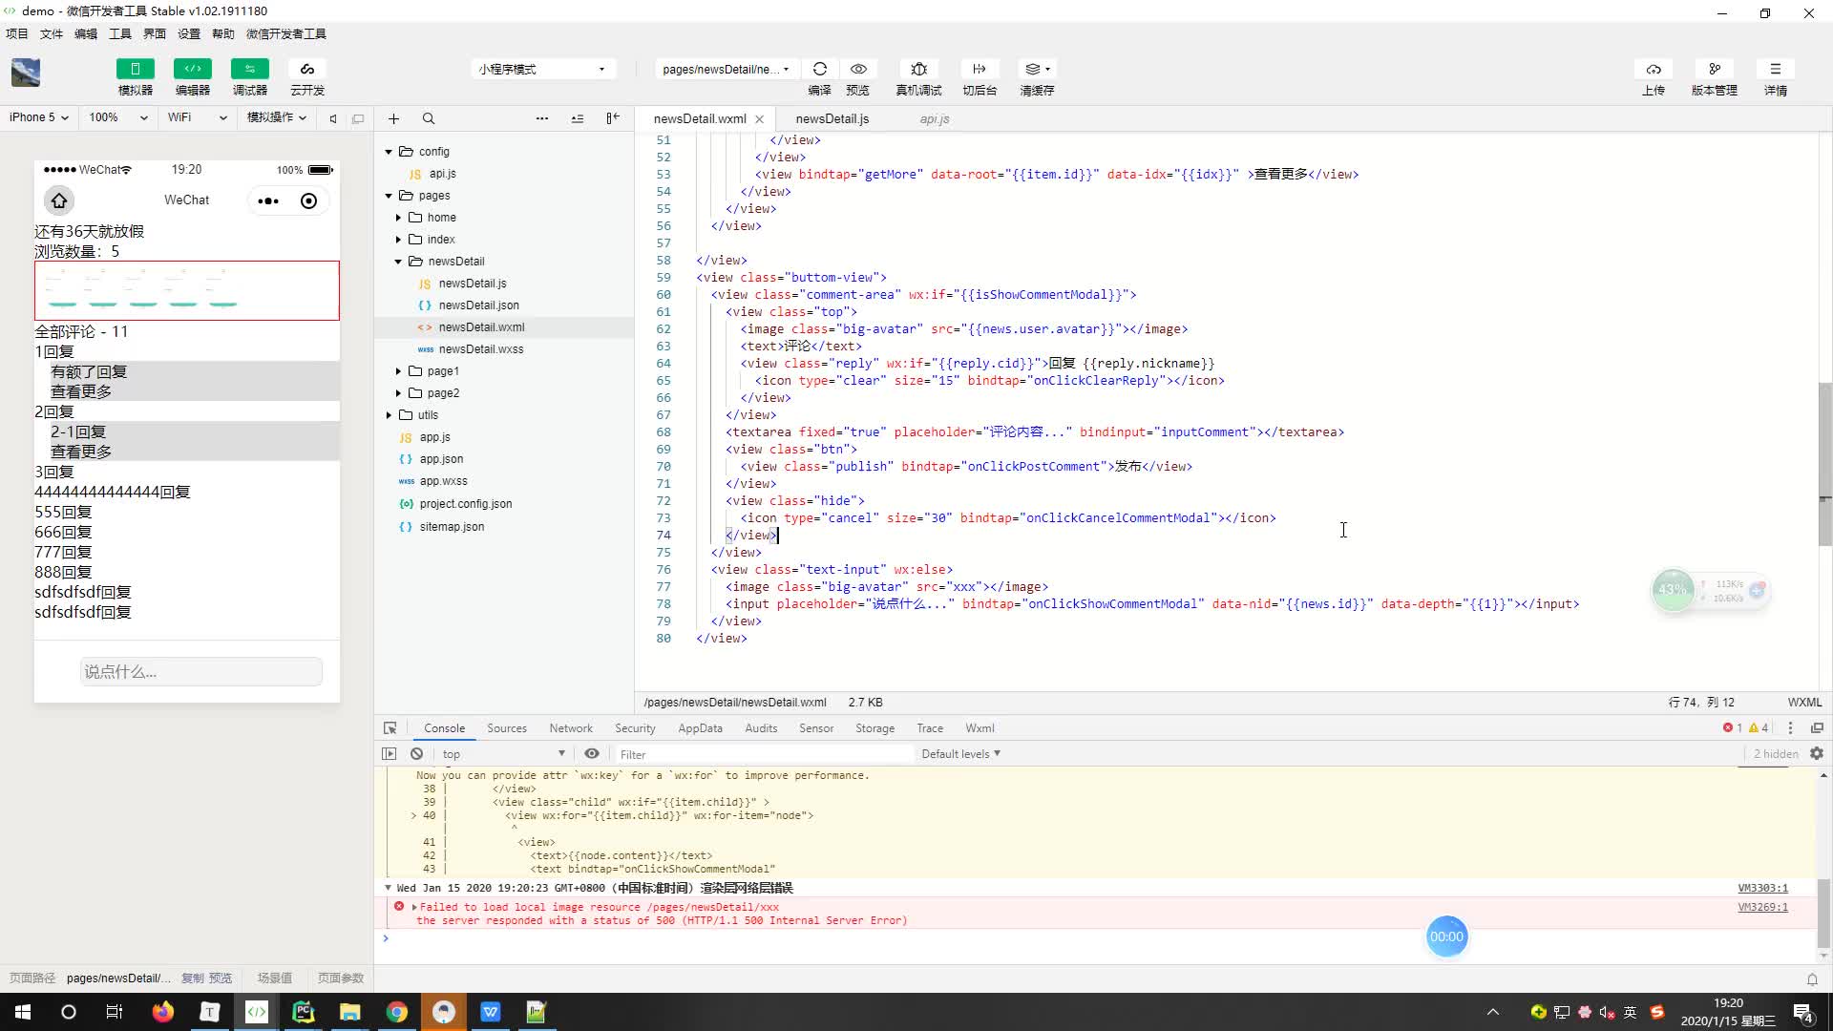This screenshot has height=1031, width=1833.
Task: Click the collapse all folders icon
Action: coord(578,118)
